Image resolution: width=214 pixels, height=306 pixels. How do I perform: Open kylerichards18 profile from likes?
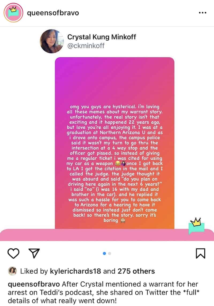tap(75, 271)
